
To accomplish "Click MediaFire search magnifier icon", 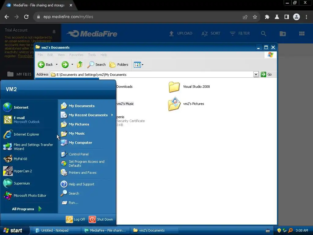I will pos(263,33).
